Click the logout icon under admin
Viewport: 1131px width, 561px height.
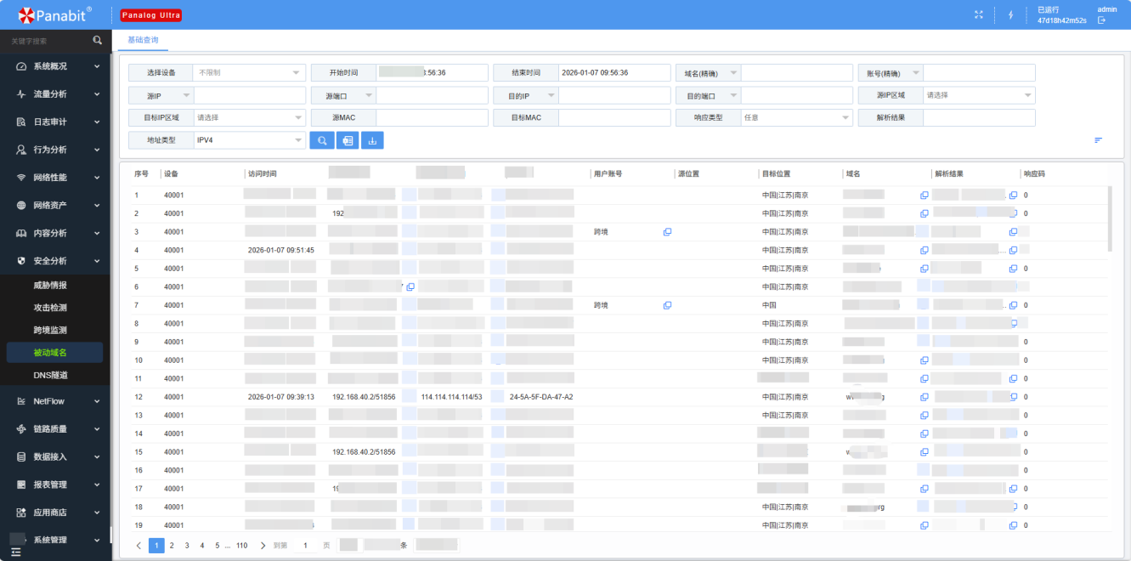coord(1102,20)
